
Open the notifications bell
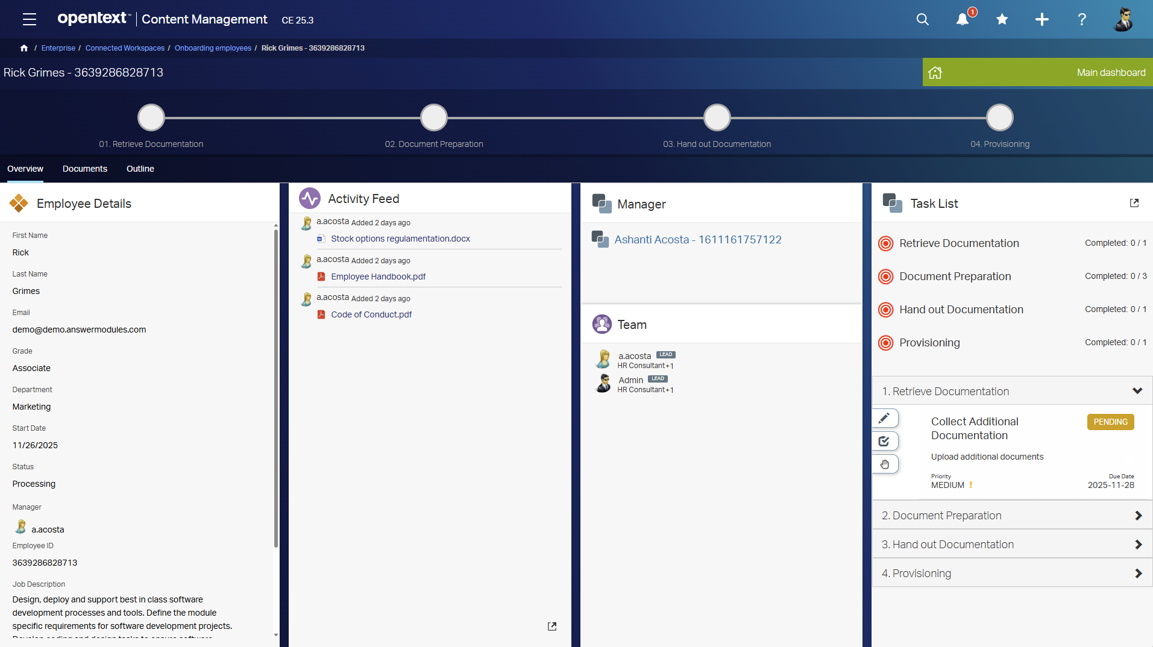click(x=963, y=19)
